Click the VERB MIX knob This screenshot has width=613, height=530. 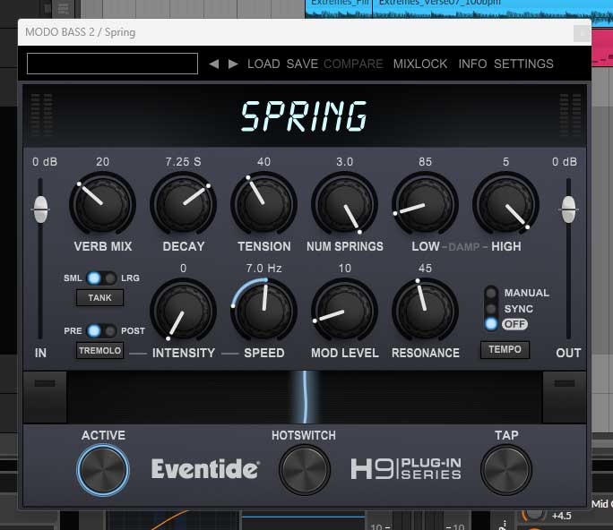tap(102, 204)
